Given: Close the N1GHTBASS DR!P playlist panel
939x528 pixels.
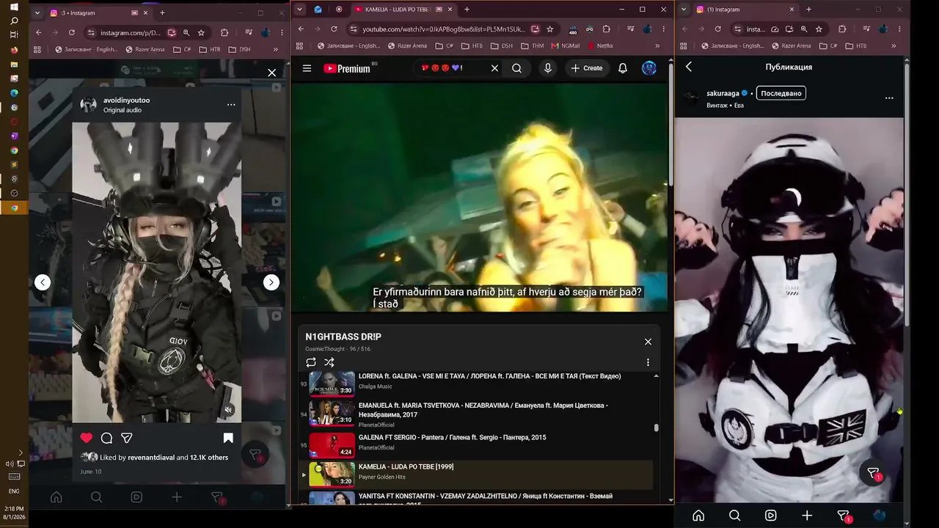Looking at the screenshot, I should [x=648, y=342].
